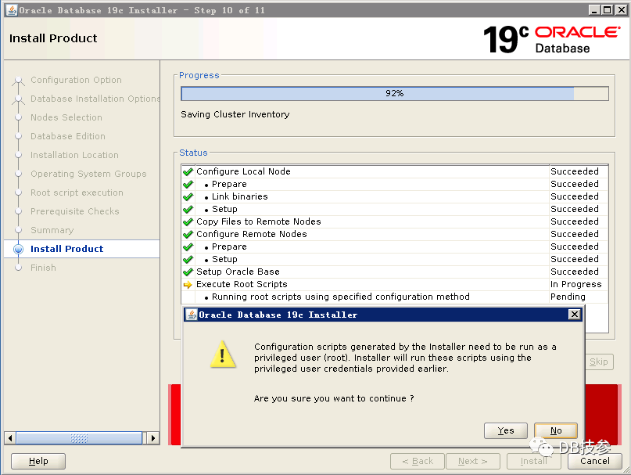This screenshot has width=631, height=475.
Task: Click Setup Oracle Base row text
Action: tap(238, 271)
